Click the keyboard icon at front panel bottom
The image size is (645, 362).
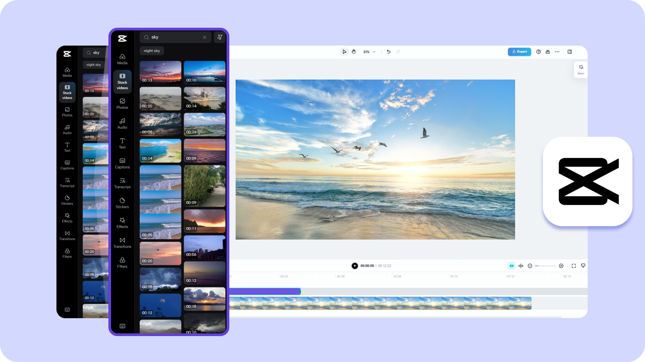pos(122,326)
